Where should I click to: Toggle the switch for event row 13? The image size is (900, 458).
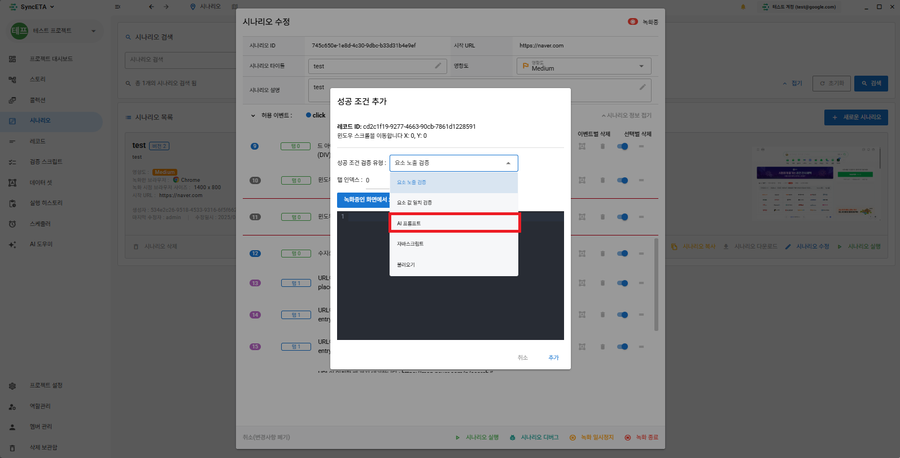(x=623, y=283)
